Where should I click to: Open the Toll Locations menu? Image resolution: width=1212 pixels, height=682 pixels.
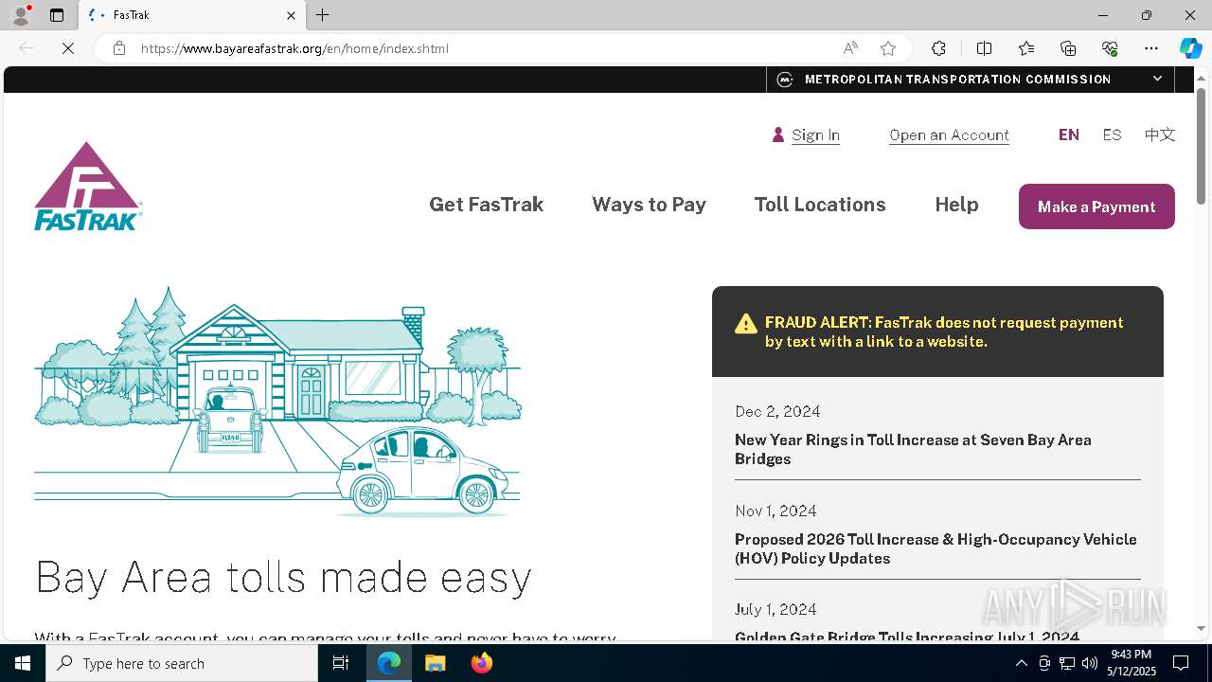coord(820,205)
